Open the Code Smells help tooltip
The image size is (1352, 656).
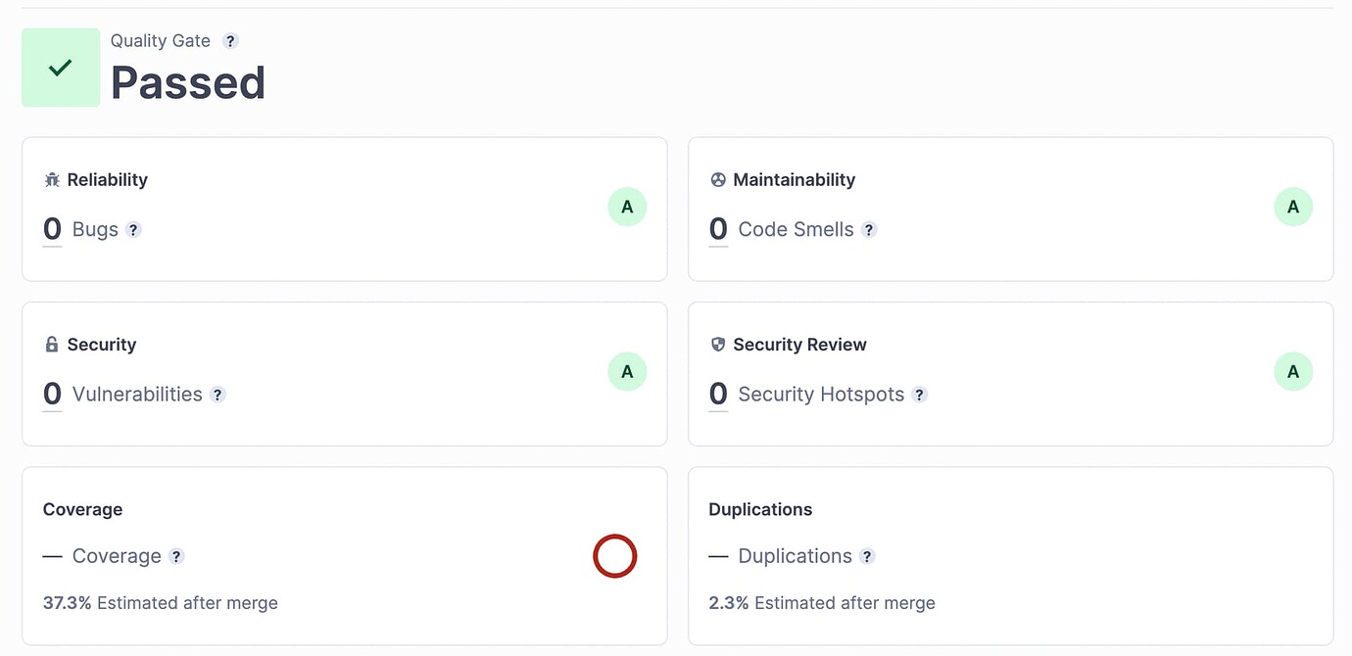coord(869,230)
